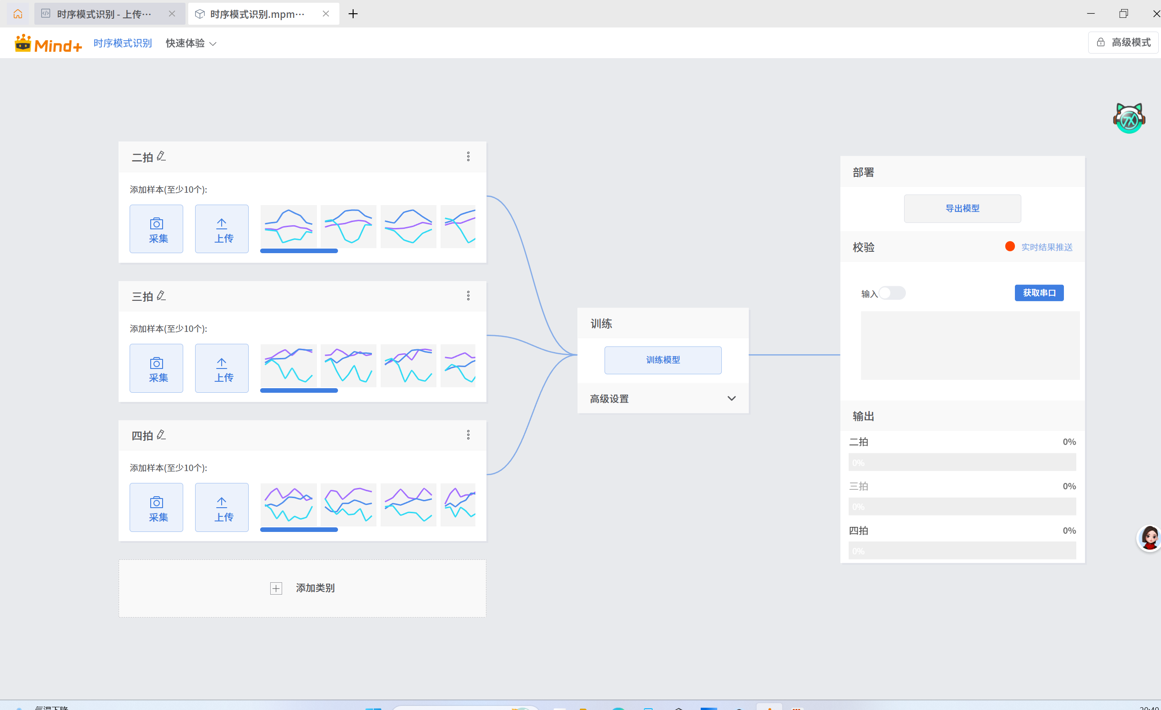Open a new tab with plus button
The image size is (1161, 710).
click(x=353, y=14)
